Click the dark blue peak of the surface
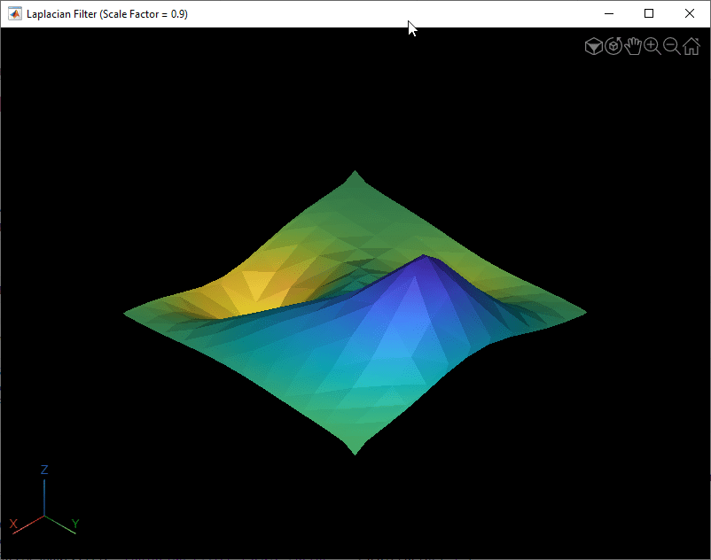 pyautogui.click(x=427, y=259)
